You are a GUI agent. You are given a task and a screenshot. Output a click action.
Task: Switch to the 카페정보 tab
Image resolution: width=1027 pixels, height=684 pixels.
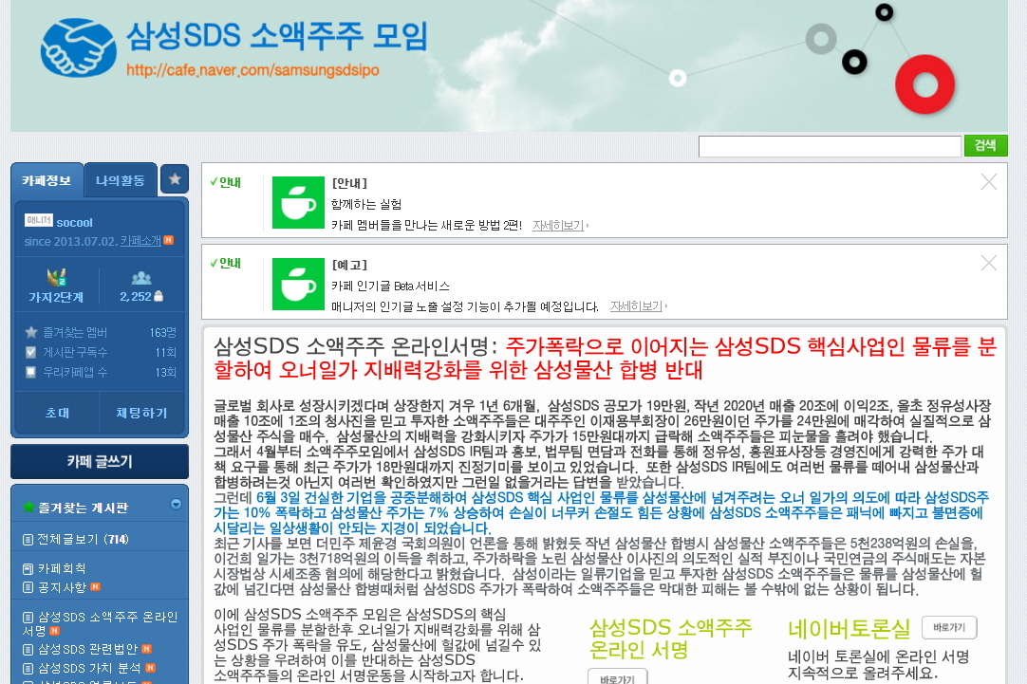pos(47,180)
